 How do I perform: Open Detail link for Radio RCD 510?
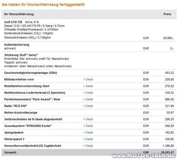pos(89,106)
